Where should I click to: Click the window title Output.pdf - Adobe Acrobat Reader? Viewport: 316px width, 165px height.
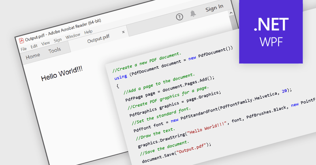(63, 30)
